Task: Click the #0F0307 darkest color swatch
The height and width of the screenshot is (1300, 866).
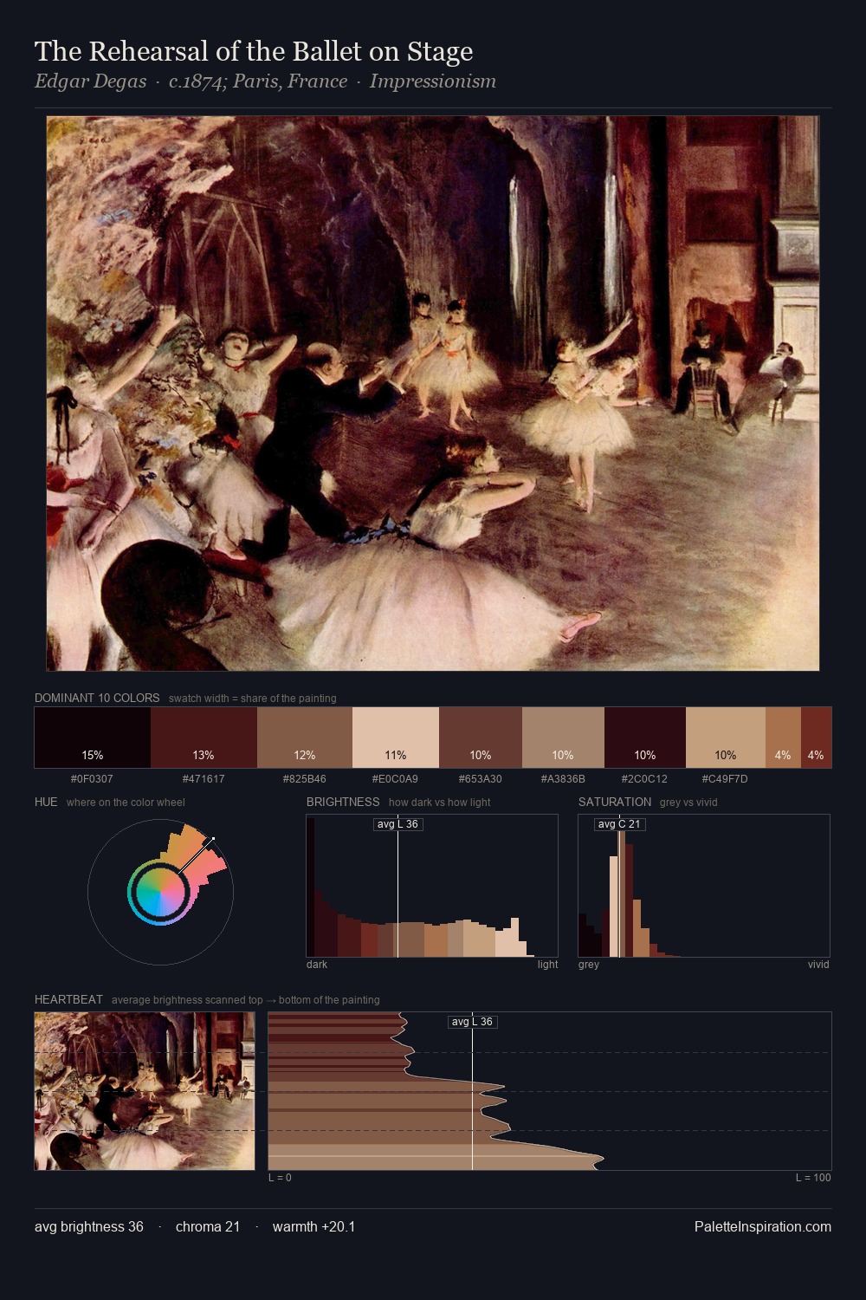Action: click(93, 738)
